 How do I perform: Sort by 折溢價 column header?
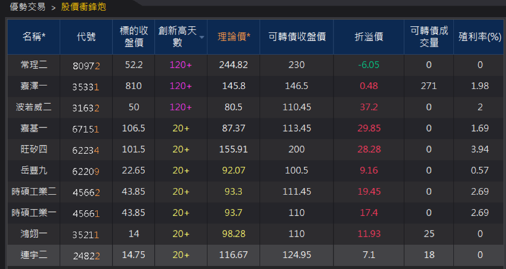point(369,37)
